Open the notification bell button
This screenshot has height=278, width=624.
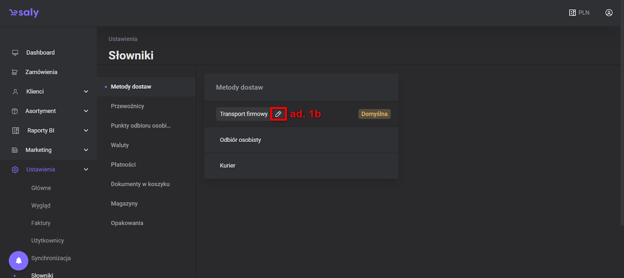[18, 261]
